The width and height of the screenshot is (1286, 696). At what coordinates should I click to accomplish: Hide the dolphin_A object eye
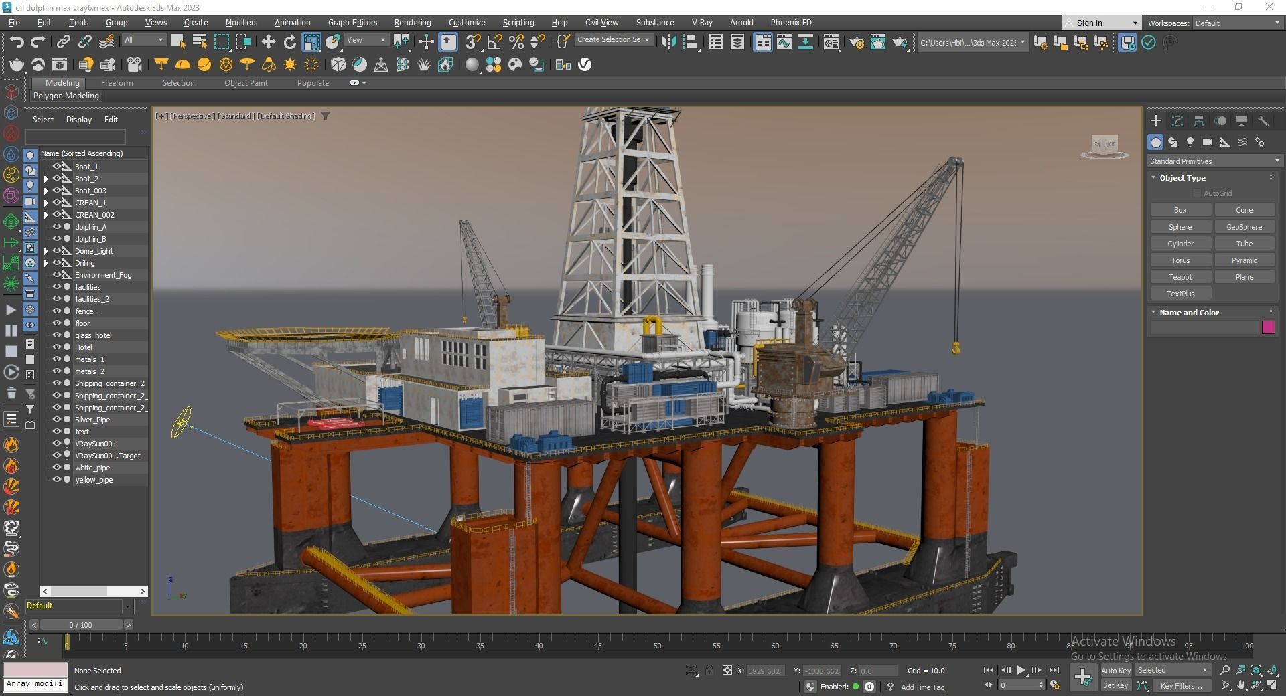click(57, 227)
